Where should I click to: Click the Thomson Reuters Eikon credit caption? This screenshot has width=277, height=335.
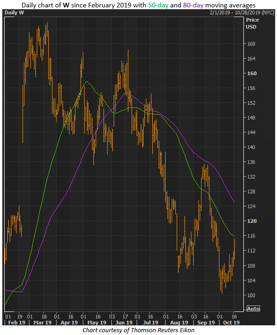[x=138, y=330]
